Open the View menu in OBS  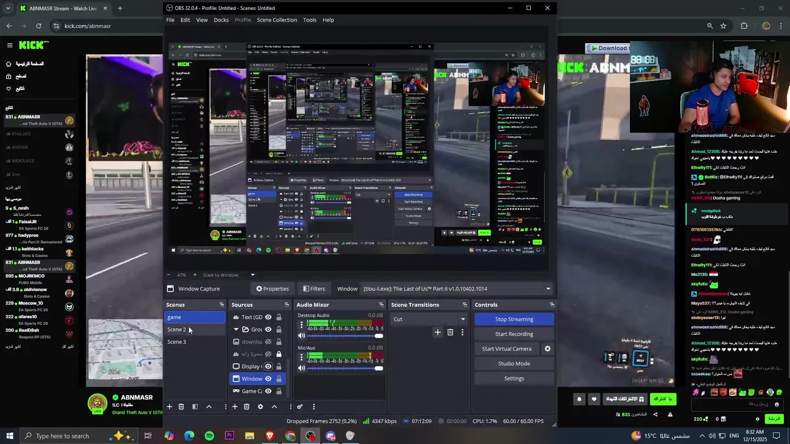coord(202,20)
